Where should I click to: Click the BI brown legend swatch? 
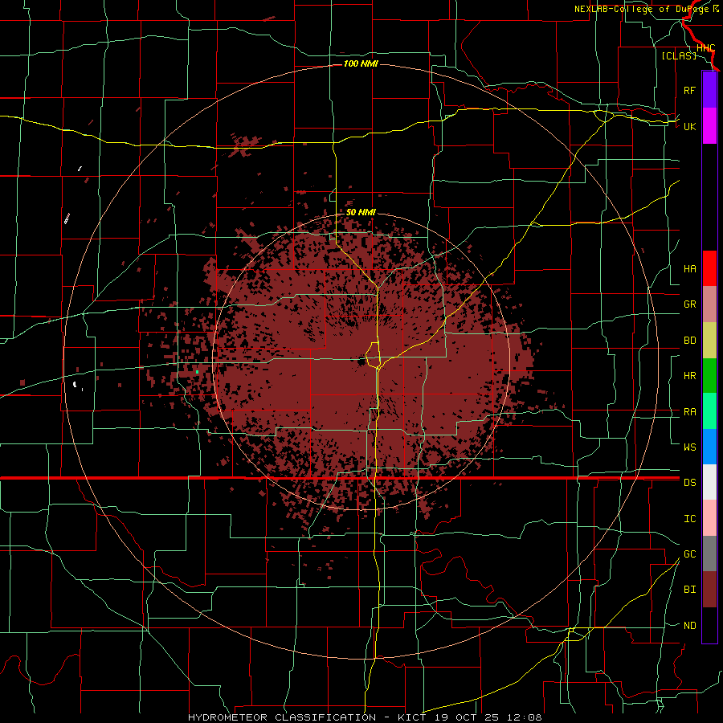pyautogui.click(x=709, y=590)
